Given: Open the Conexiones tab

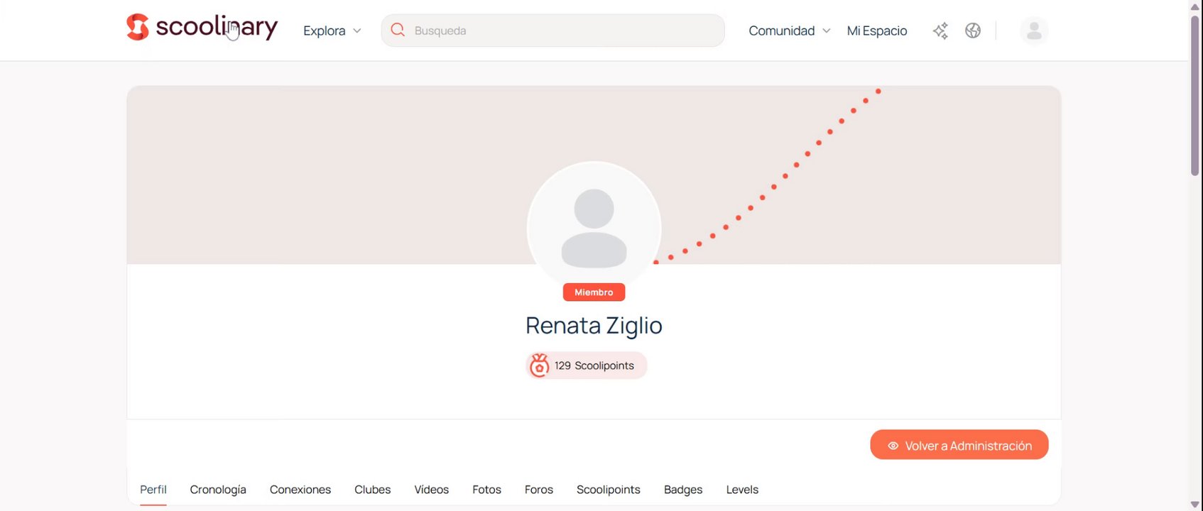Looking at the screenshot, I should pyautogui.click(x=300, y=490).
